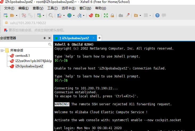Click the New session toolbar icon
Viewport: 195px width, 131px height.
6,15
